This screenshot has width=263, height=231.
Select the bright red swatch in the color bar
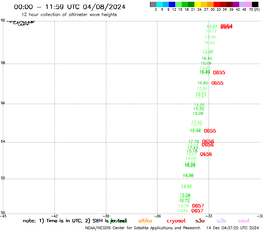(x=217, y=4)
